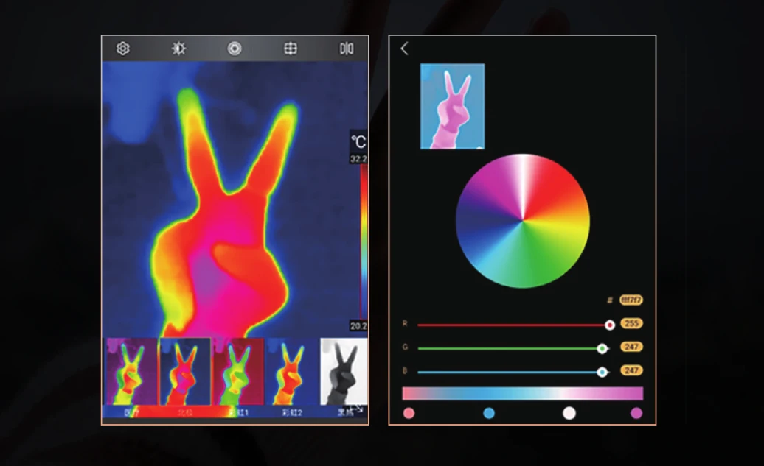Image resolution: width=764 pixels, height=466 pixels.
Task: Click the pink hand preview thumbnail
Action: [x=452, y=107]
